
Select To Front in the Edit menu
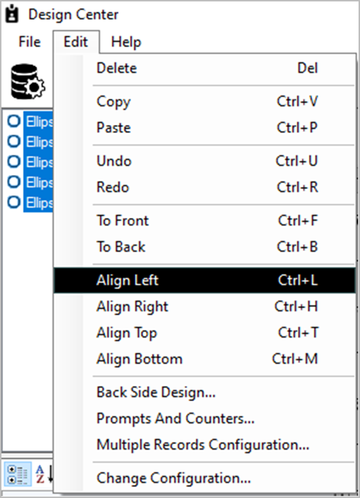click(x=123, y=220)
